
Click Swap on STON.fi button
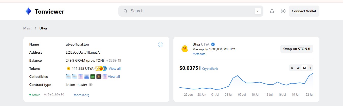click(297, 49)
